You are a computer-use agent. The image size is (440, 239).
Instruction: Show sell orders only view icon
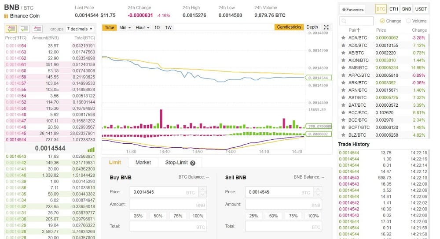click(37, 28)
